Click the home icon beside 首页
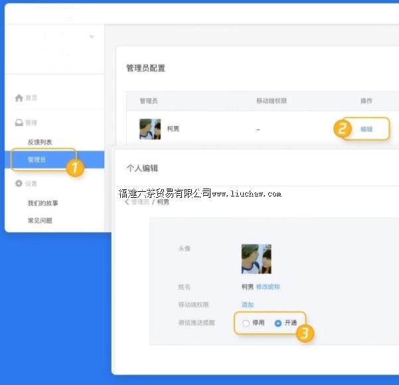This screenshot has width=399, height=385. (19, 98)
